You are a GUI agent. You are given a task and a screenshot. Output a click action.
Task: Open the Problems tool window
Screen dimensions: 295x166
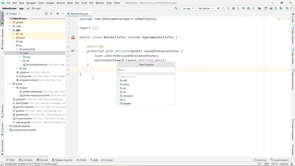point(26,160)
